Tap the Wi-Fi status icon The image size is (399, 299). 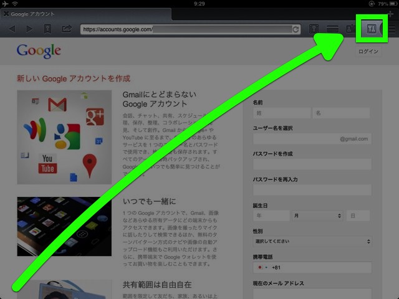[15, 4]
